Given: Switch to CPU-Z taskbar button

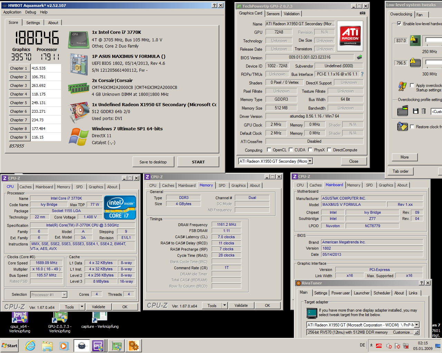Looking at the screenshot, I should (98, 346).
